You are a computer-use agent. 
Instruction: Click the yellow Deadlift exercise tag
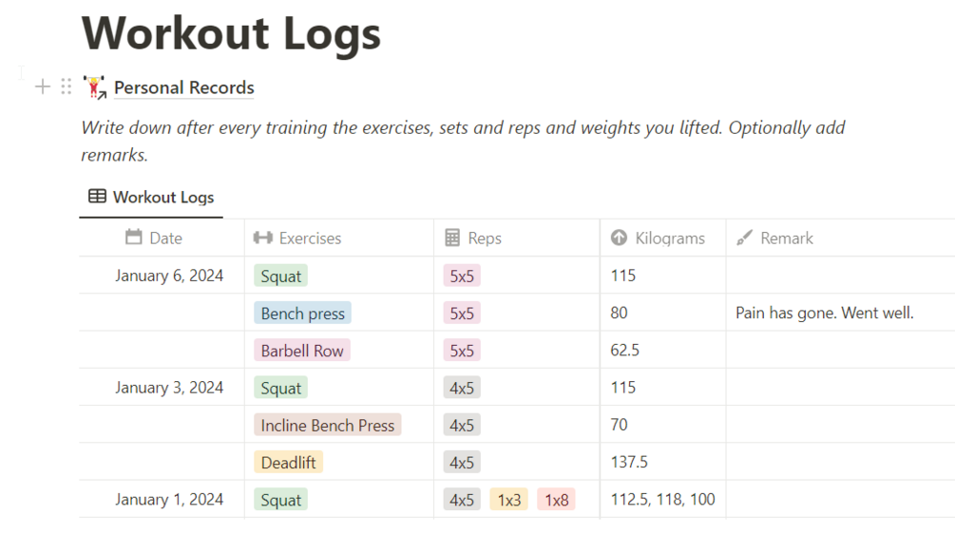[288, 463]
